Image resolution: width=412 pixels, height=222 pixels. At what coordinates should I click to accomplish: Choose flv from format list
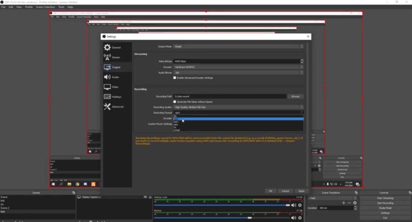coord(238,116)
